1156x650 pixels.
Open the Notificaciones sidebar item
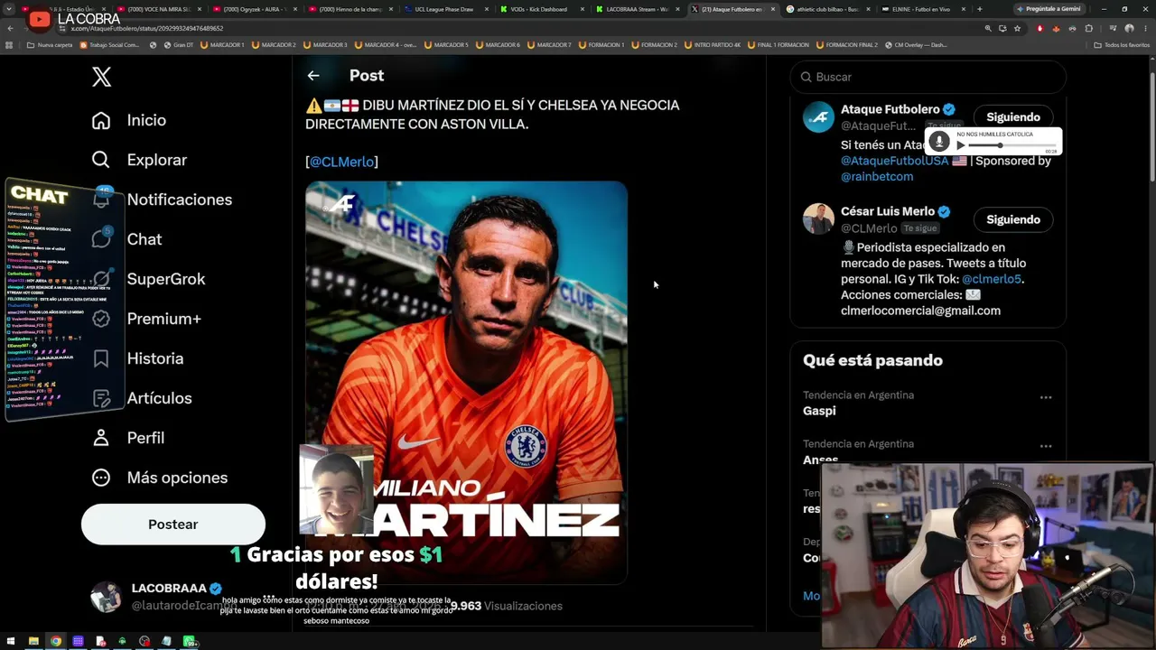point(162,200)
